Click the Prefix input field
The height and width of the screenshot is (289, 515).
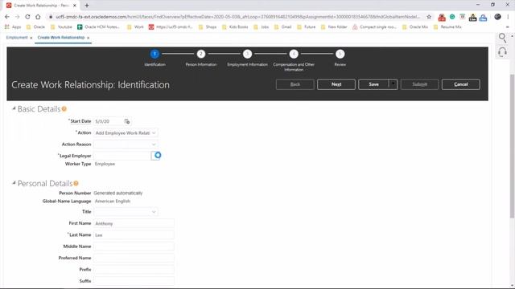coord(134,270)
